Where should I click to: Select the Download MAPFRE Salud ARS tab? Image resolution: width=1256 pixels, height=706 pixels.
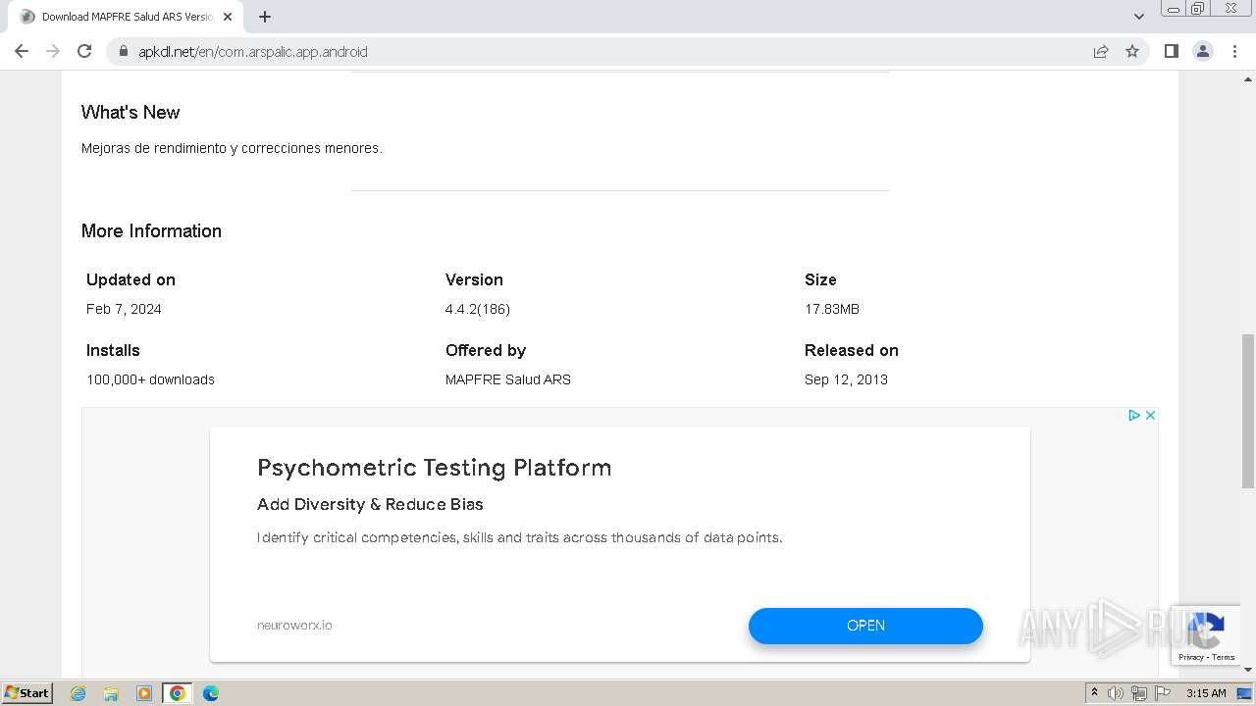click(124, 17)
